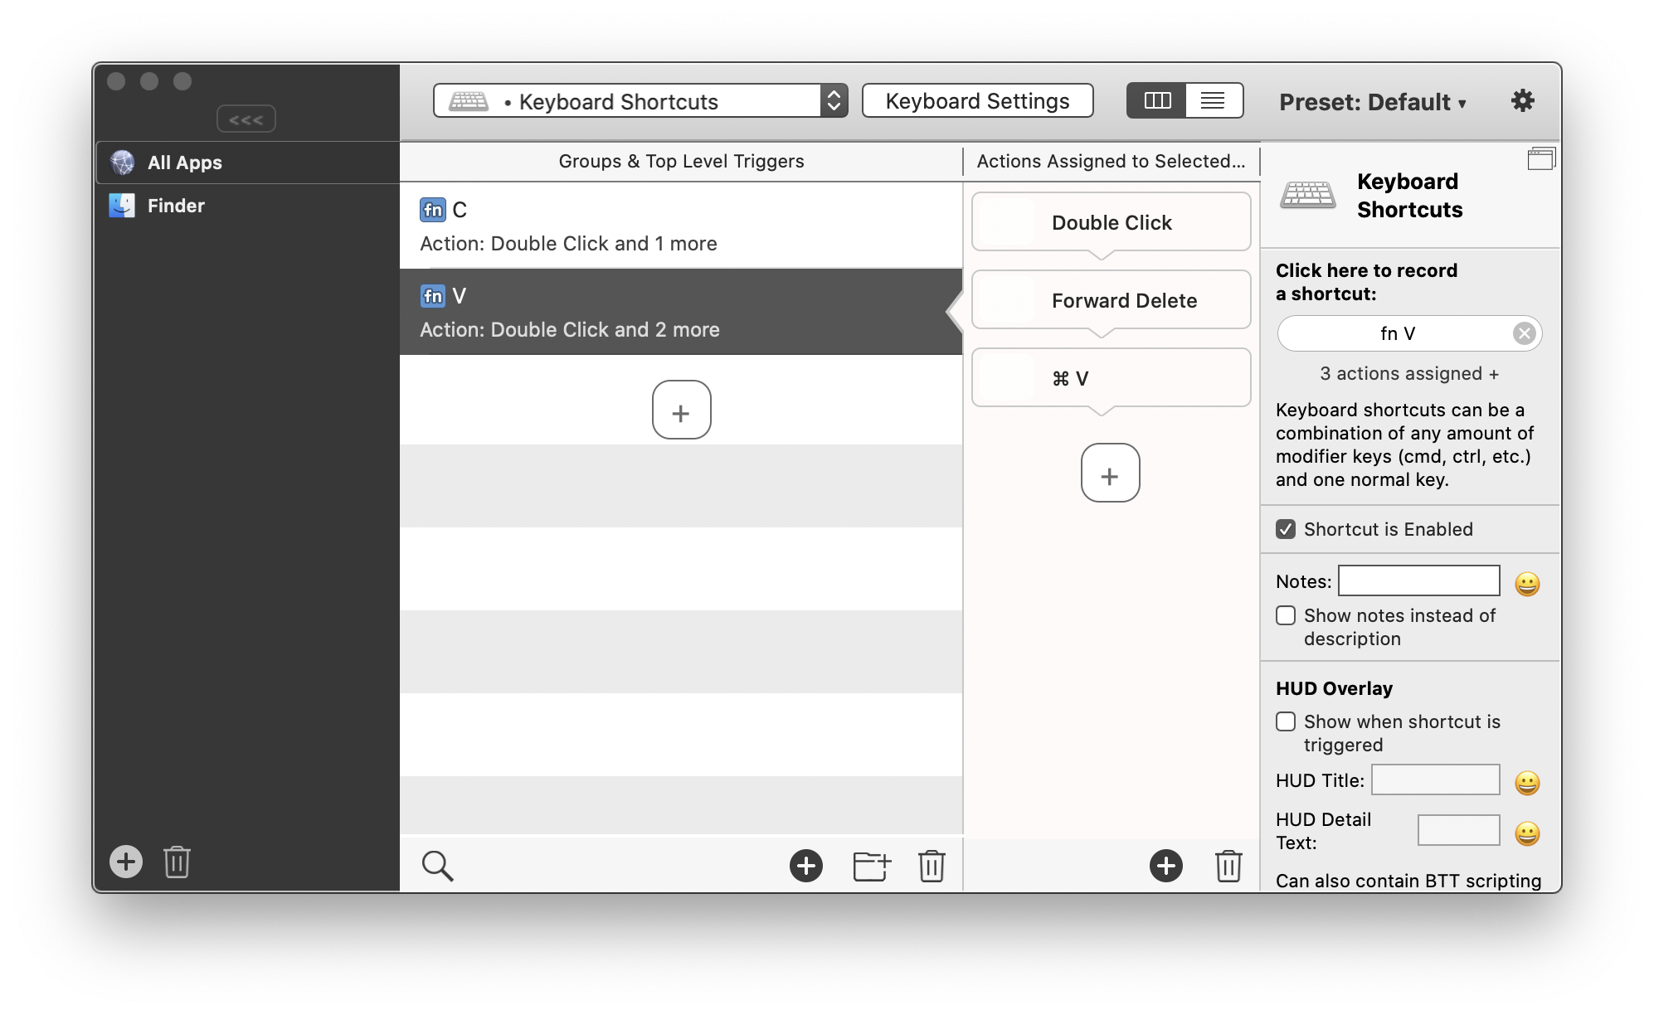Add app with sidebar plus icon
This screenshot has height=1015, width=1654.
click(x=126, y=862)
